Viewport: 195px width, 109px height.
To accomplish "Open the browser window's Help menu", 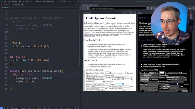I will coord(105,1).
